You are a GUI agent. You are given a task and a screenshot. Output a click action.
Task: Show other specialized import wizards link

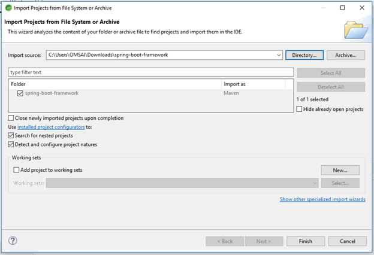[322, 199]
